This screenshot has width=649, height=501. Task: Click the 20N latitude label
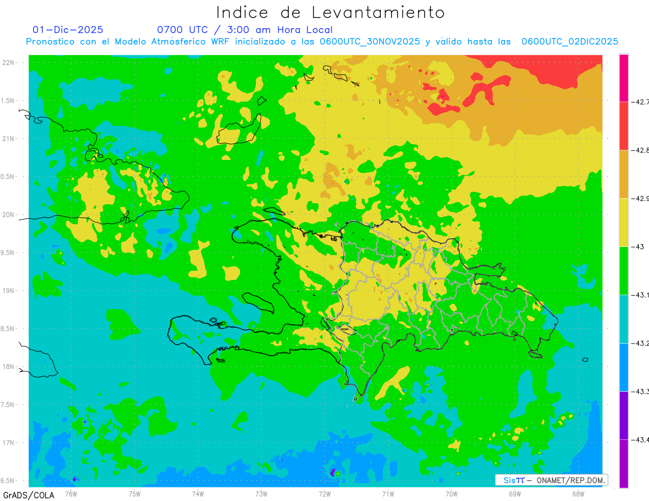coord(9,215)
